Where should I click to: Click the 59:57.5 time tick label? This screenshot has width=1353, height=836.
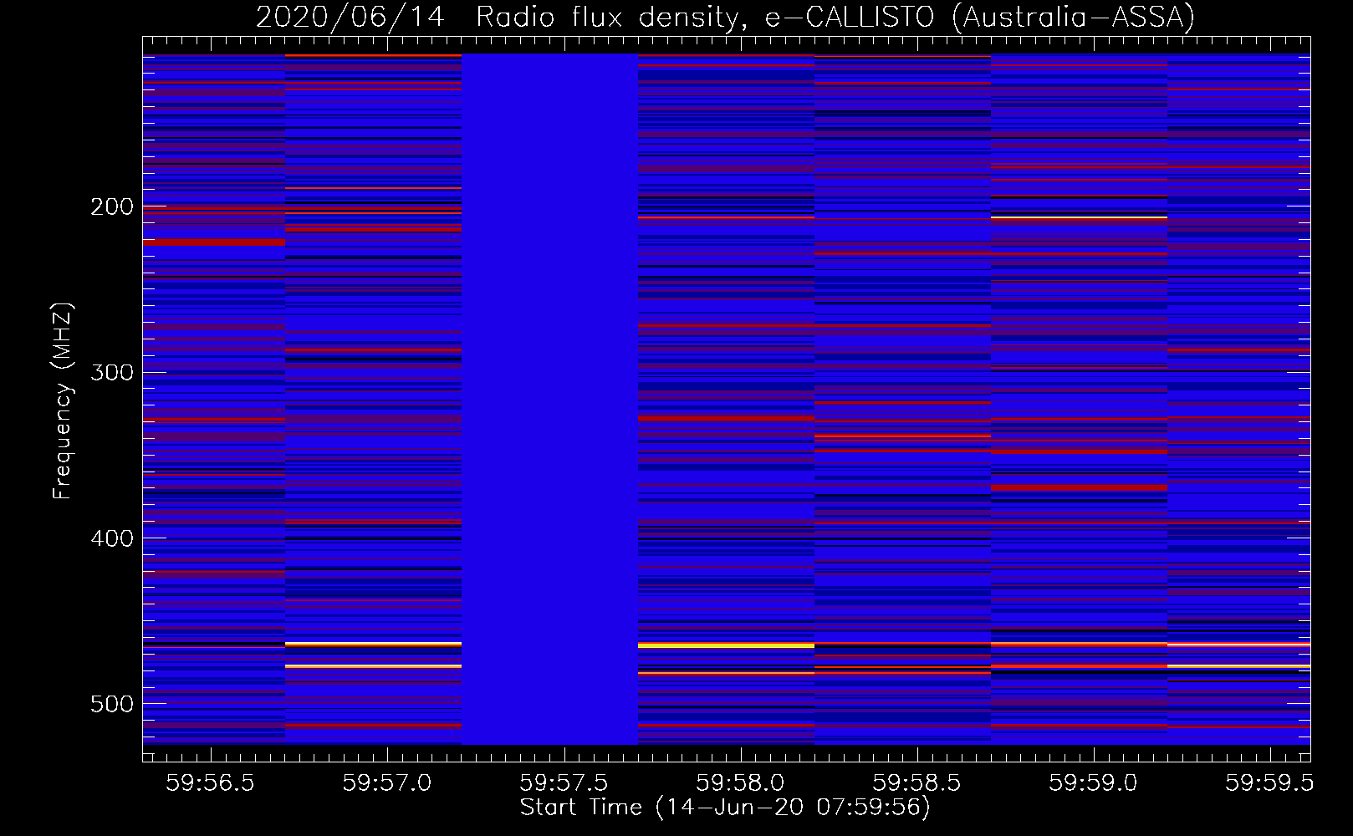pos(564,782)
